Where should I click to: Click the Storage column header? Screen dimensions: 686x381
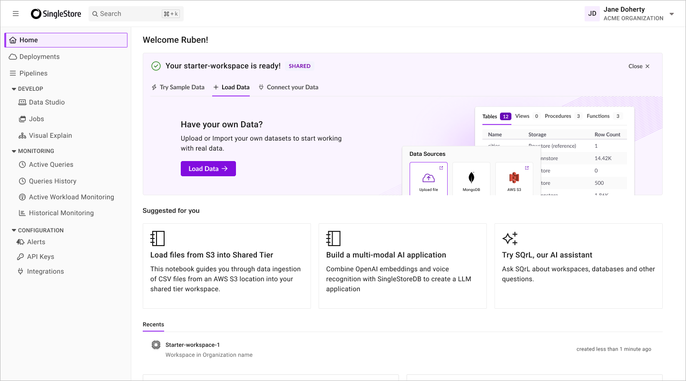537,134
